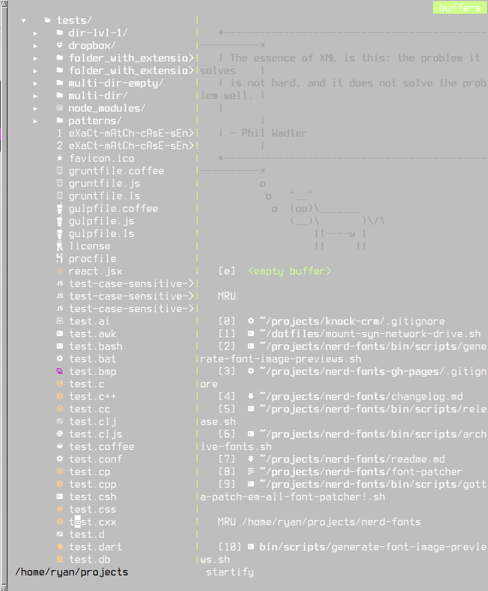The height and width of the screenshot is (591, 488).
Task: Open the empty buffer entry [e]
Action: point(275,271)
